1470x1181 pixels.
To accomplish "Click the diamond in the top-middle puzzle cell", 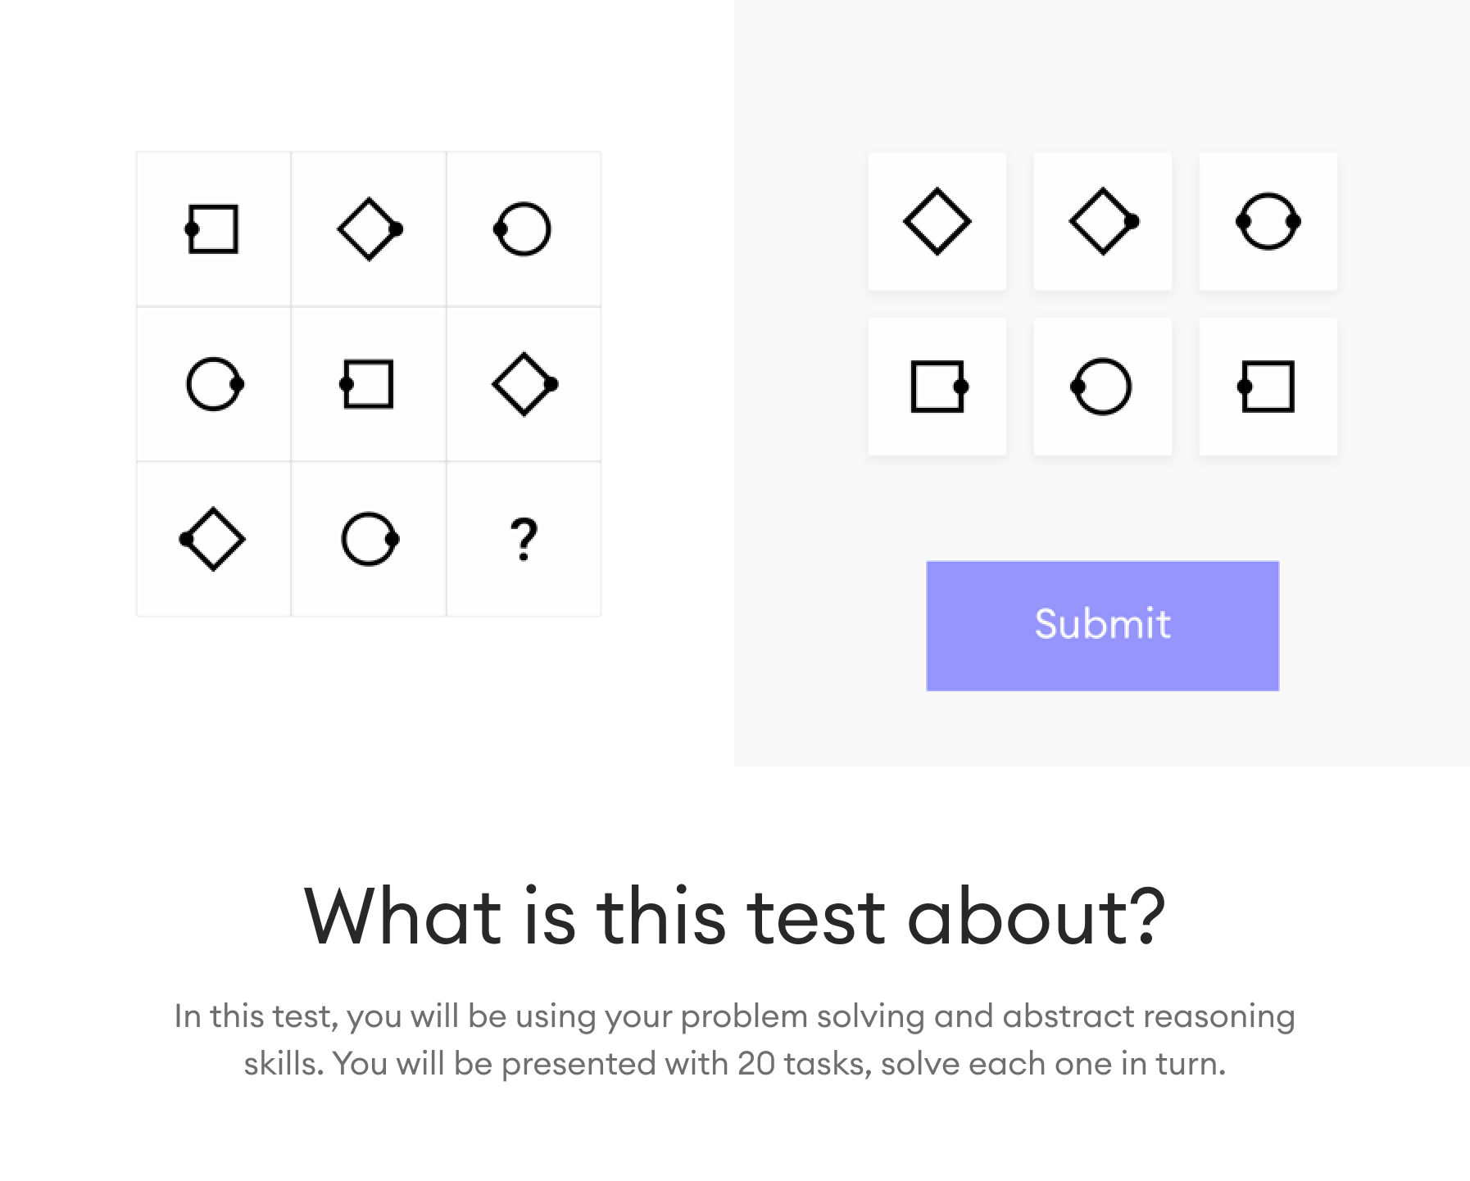I will [x=369, y=229].
